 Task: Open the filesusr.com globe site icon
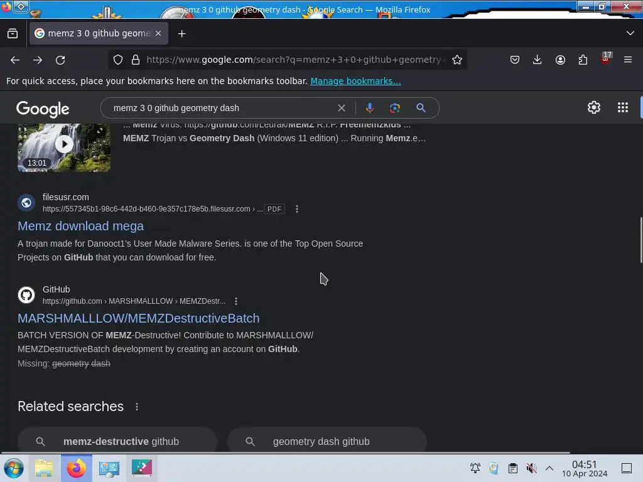[x=26, y=203]
